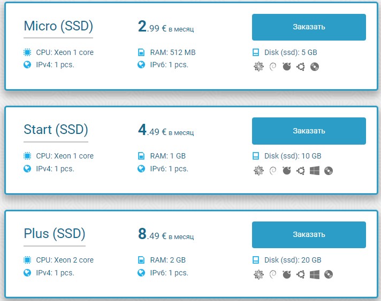The width and height of the screenshot is (381, 301).
Task: Click the Ubuntu icon in Plus (SSD) plan
Action: tap(301, 274)
